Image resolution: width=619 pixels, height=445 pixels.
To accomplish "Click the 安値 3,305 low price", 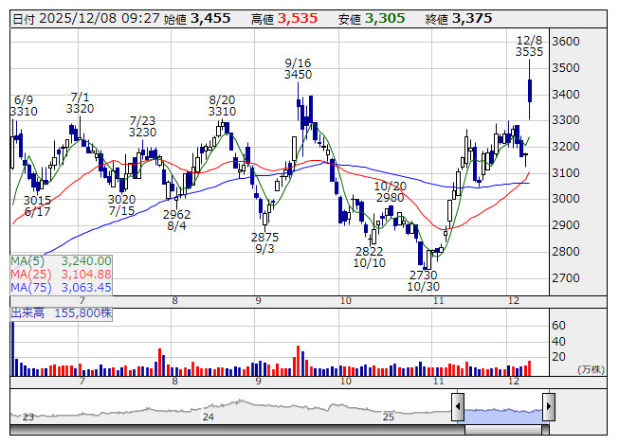I will (x=372, y=19).
